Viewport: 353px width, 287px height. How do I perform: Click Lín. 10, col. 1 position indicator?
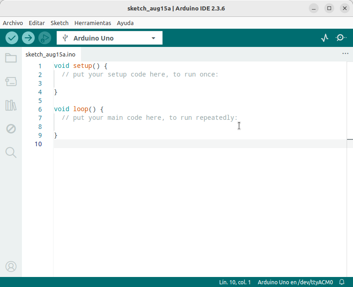point(235,282)
